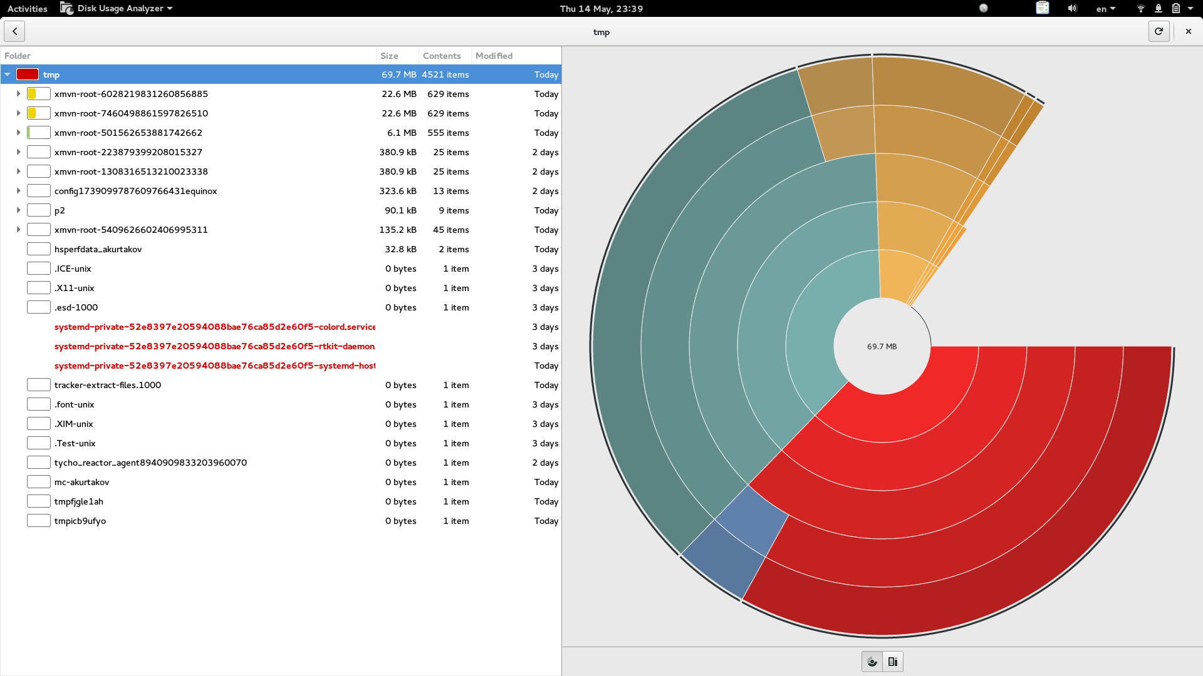
Task: Close the Disk Usage Analyzer window
Action: [1188, 31]
